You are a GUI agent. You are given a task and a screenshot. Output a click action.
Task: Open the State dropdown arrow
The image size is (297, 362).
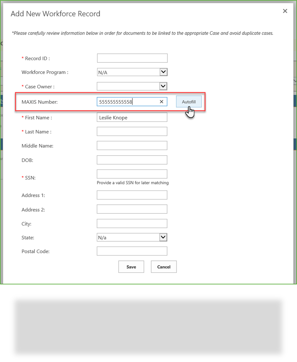click(163, 237)
